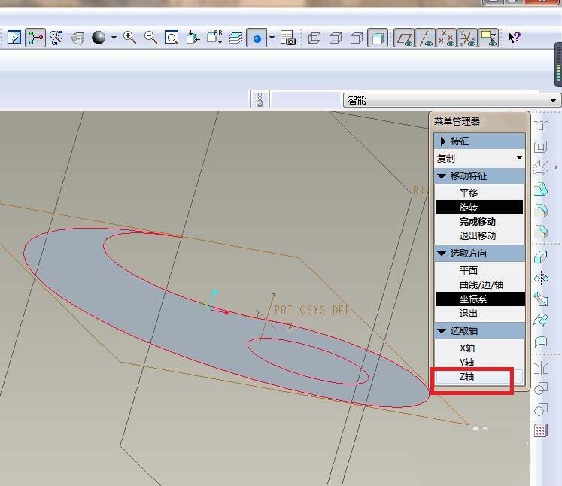
Task: Select the Variable Section Sweep tool
Action: tap(541, 299)
